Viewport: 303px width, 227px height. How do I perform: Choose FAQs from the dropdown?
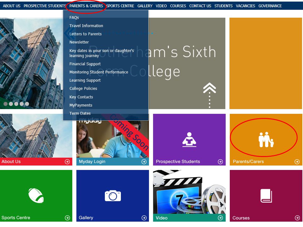(74, 18)
